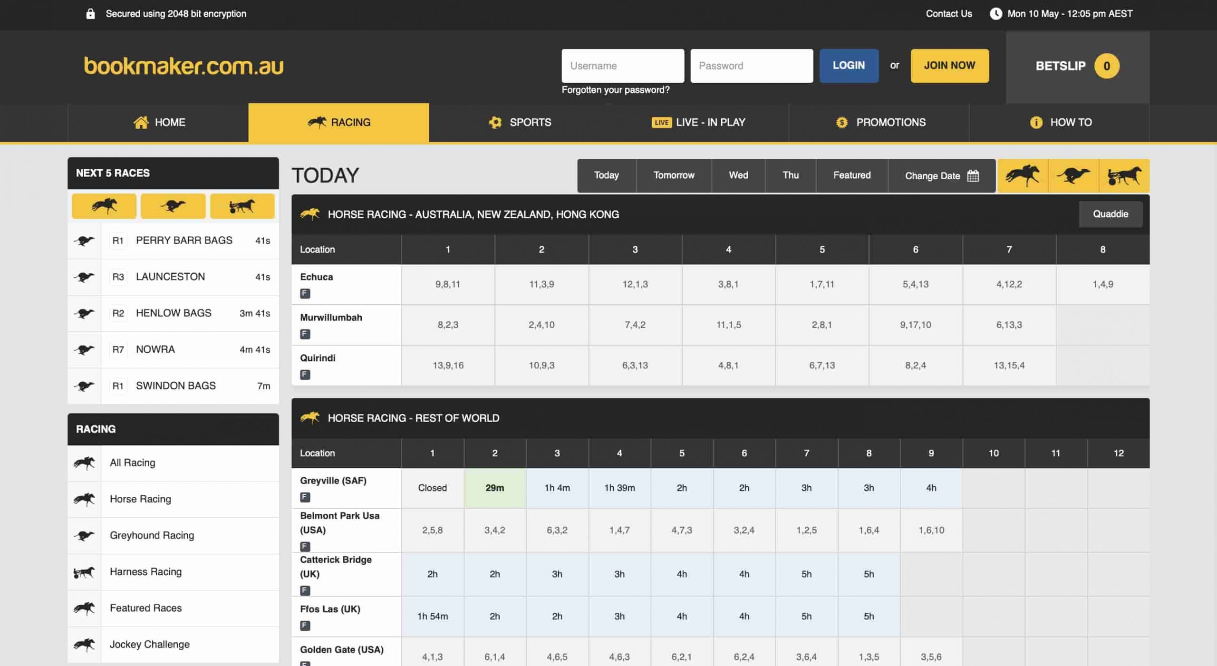
Task: Open the BETSLIP panel
Action: [x=1077, y=66]
